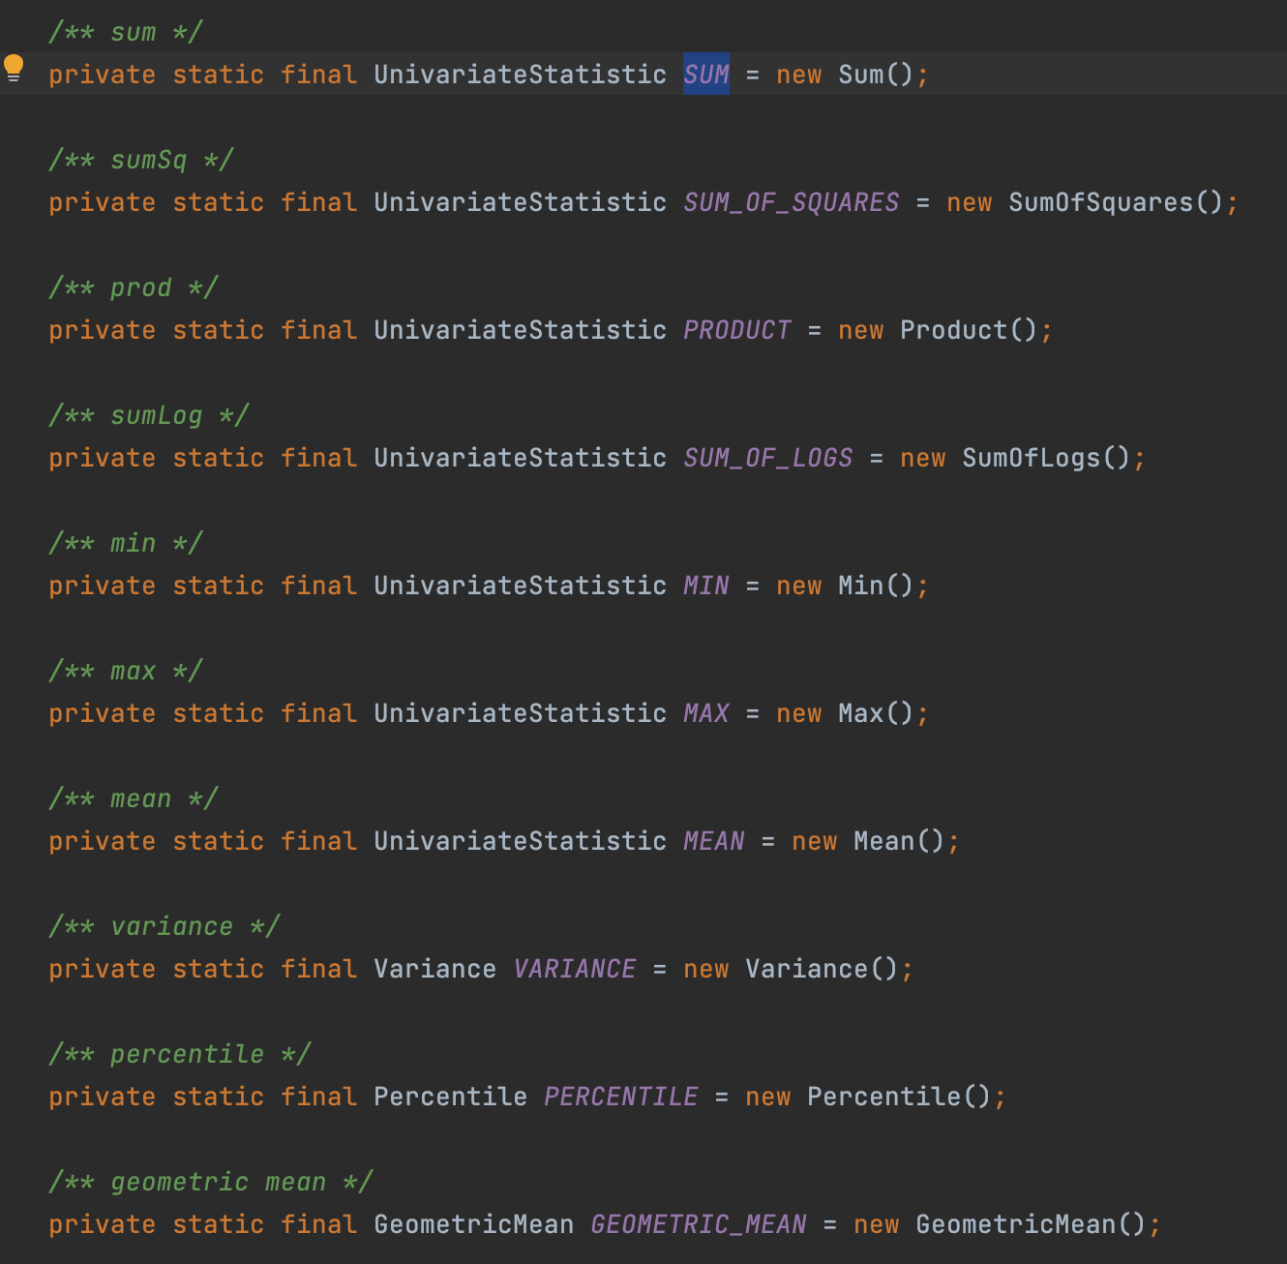Click the /** variance */ comment
1287x1264 pixels.
165,926
